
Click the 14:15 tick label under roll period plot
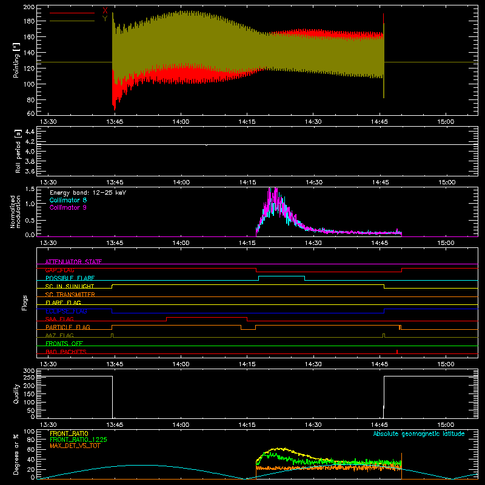tap(247, 182)
